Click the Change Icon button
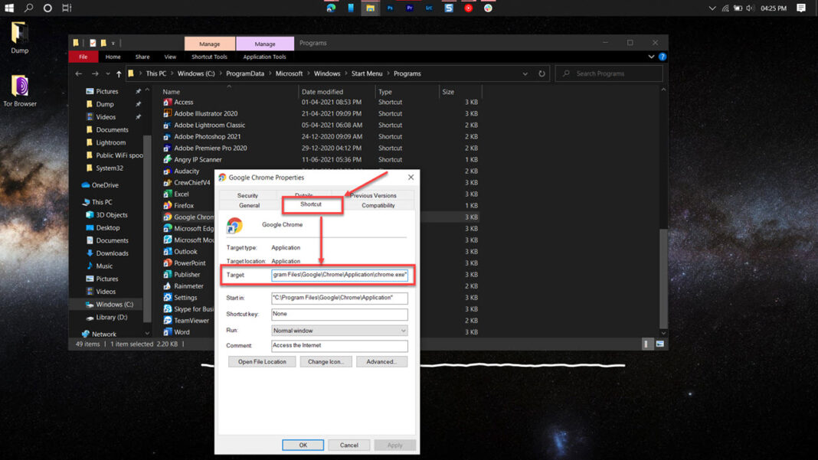Screen dimensions: 818x460 point(325,360)
